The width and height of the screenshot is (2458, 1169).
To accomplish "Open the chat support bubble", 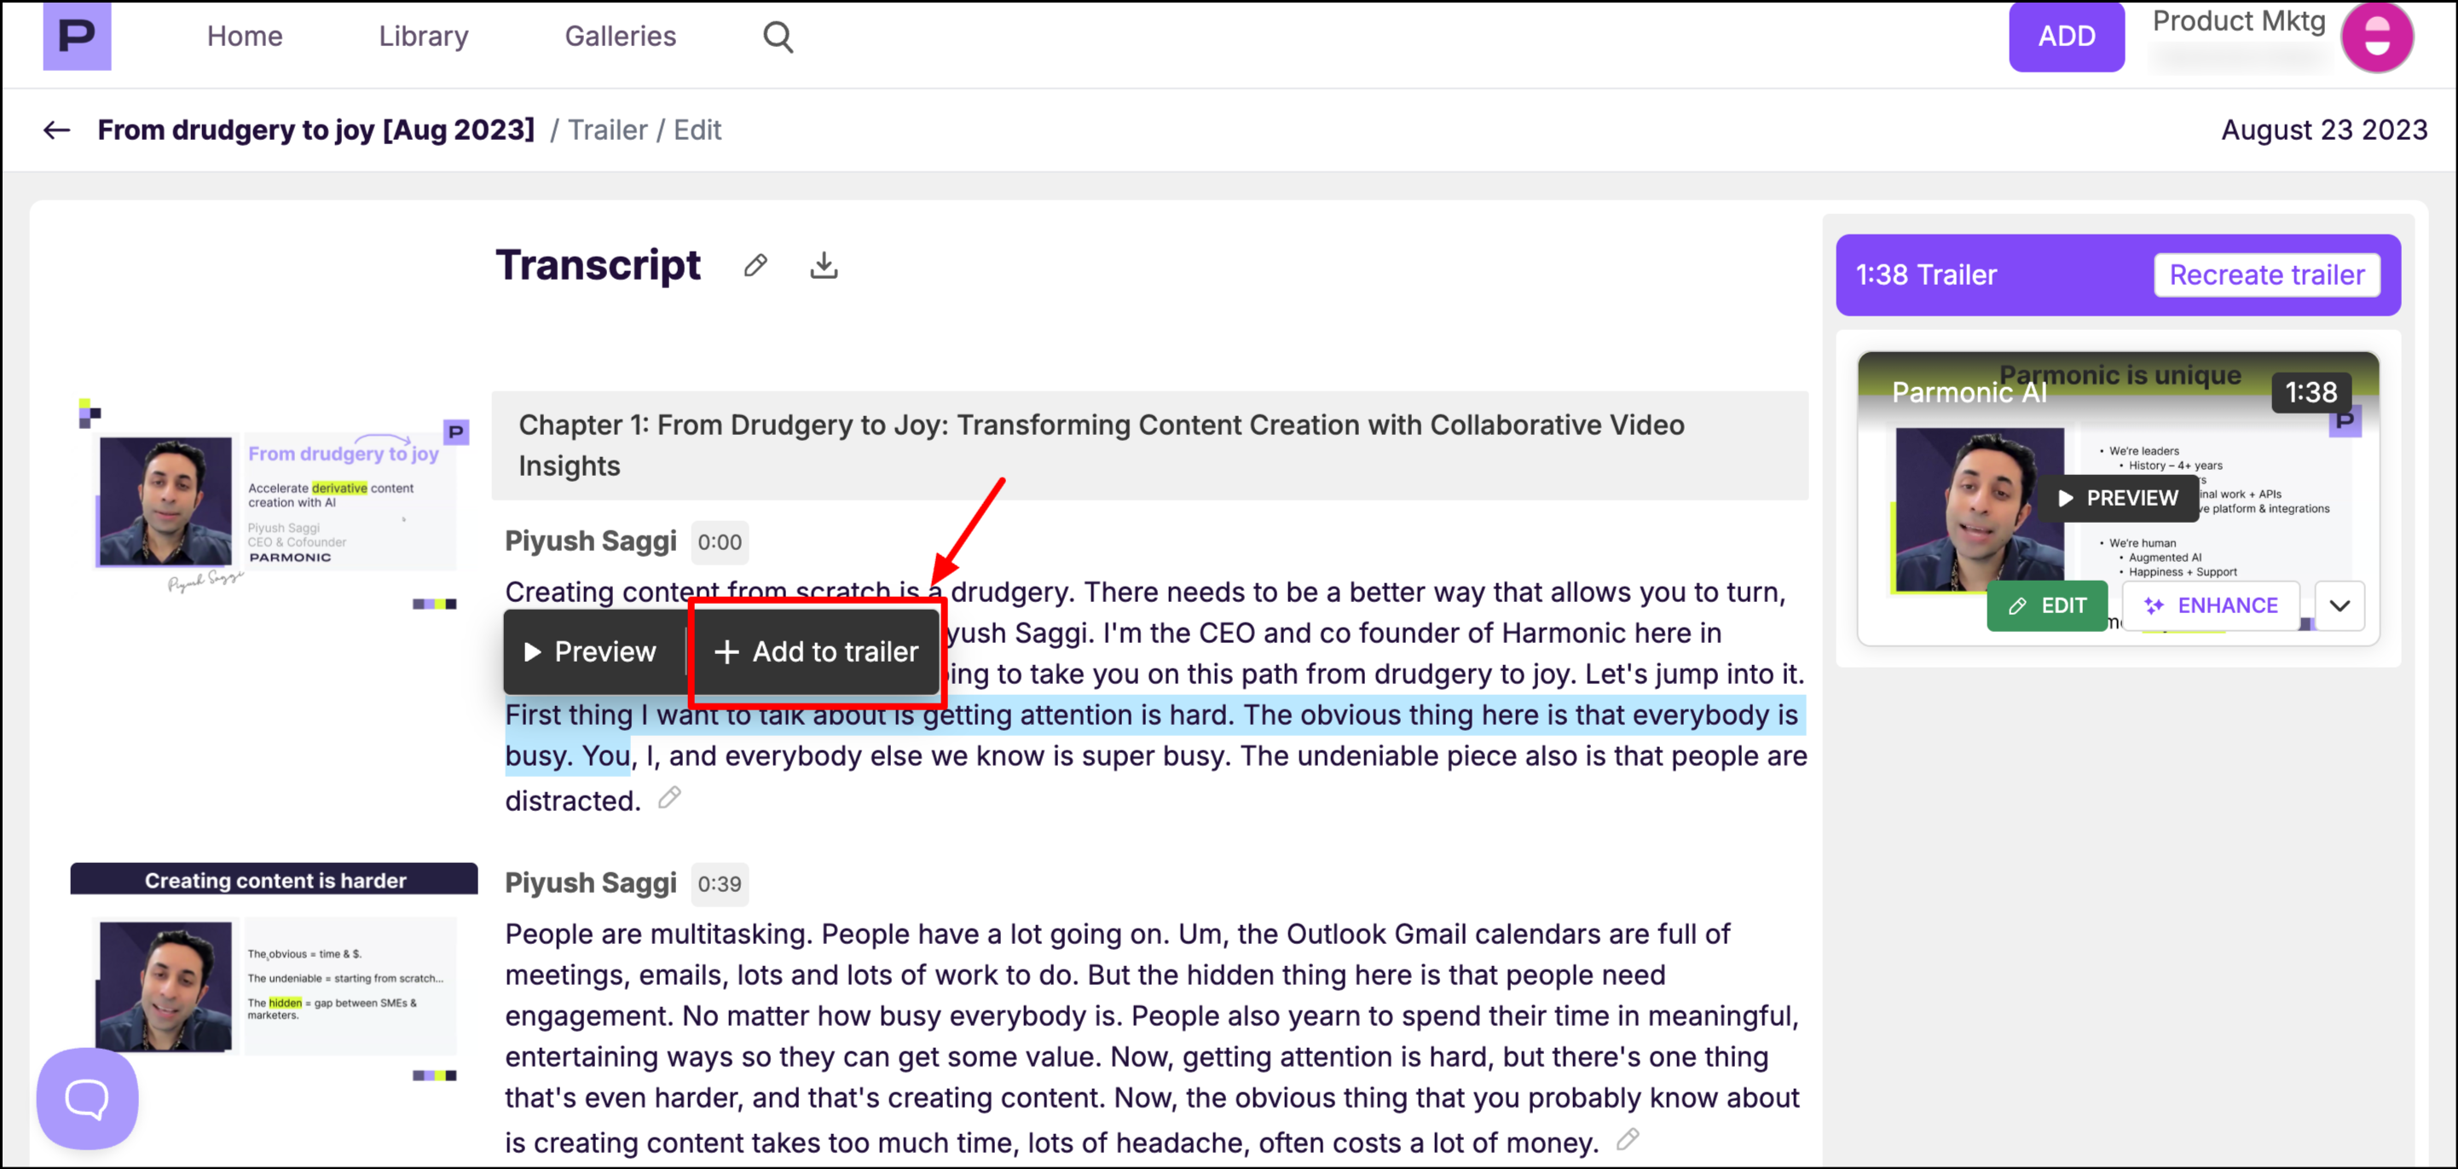I will coord(87,1097).
